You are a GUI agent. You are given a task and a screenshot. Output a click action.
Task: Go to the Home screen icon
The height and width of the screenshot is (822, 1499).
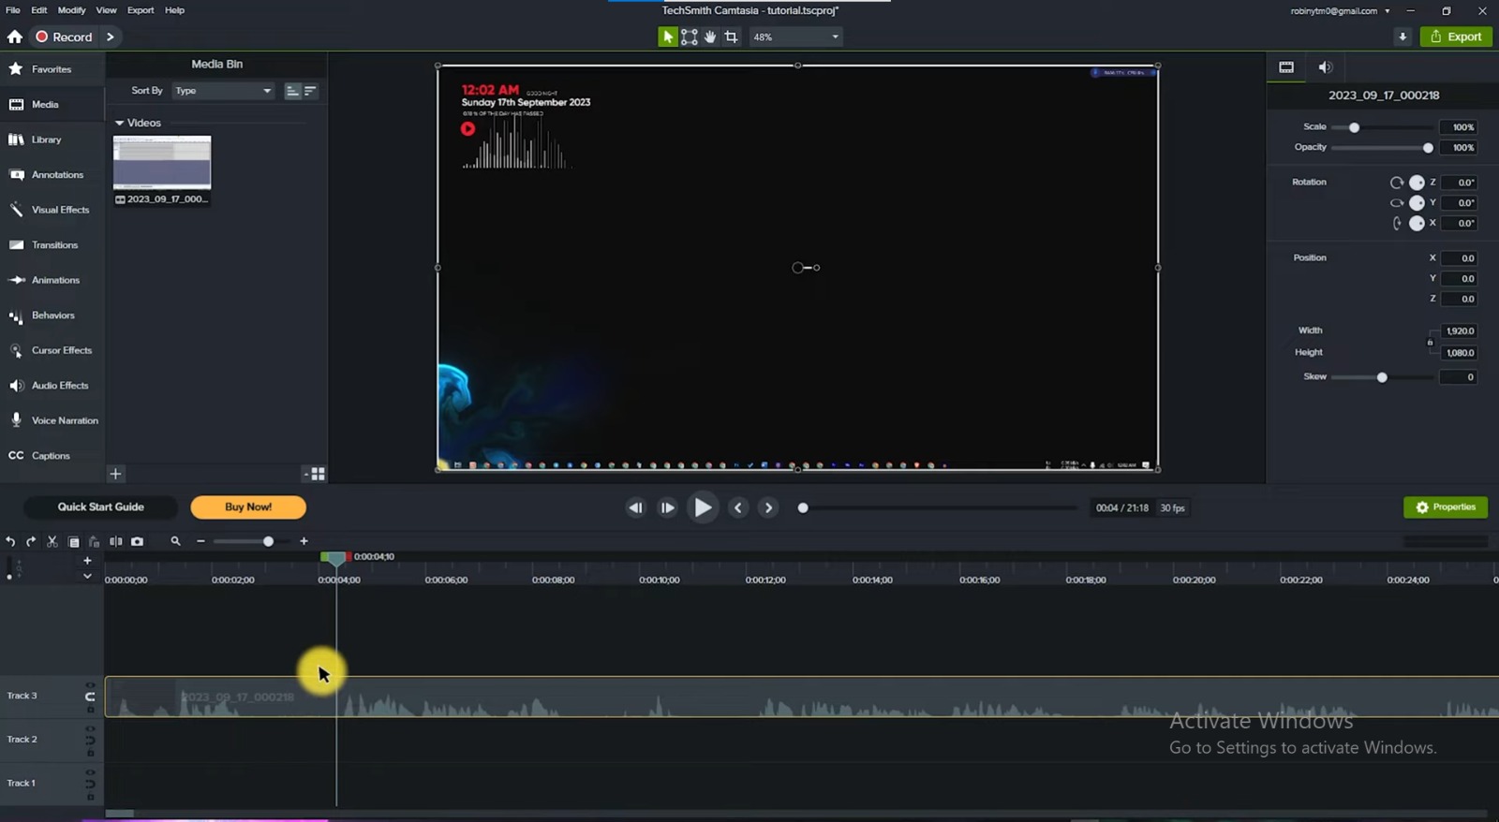tap(14, 37)
